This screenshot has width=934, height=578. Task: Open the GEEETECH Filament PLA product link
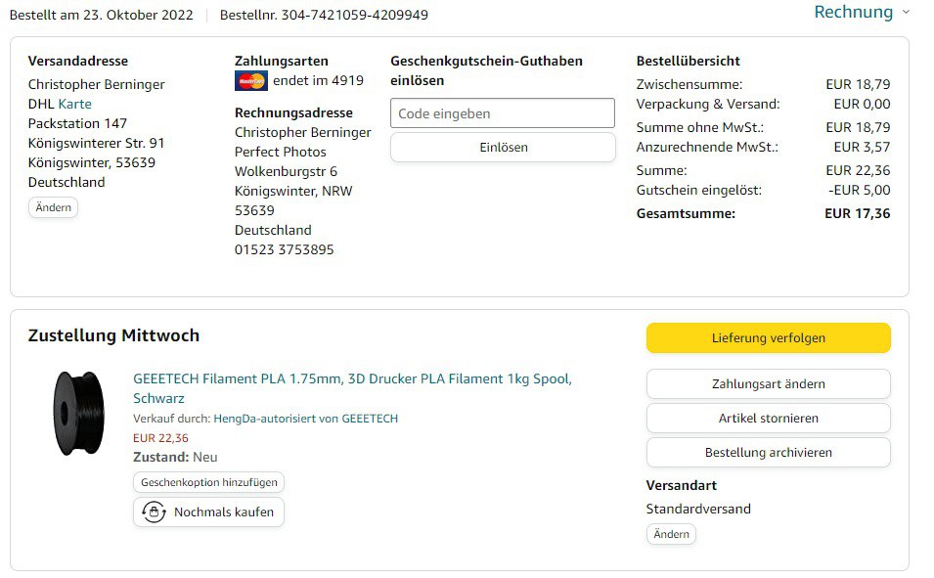(352, 379)
